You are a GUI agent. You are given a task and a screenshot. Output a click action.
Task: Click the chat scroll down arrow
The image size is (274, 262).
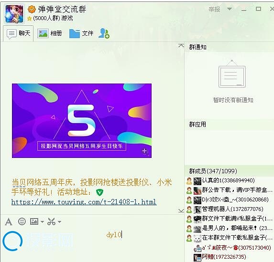pos(181,210)
